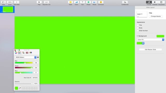Image resolution: width=166 pixels, height=93 pixels.
Task: Open the Color Fill dropdown
Action: [x=150, y=40]
